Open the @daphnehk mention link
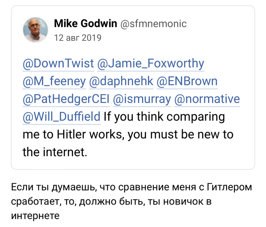 [x=121, y=81]
